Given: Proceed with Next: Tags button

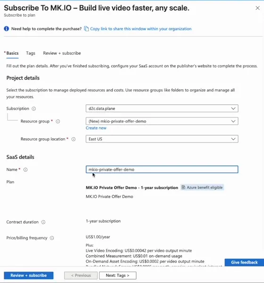Looking at the screenshot, I should [118, 275].
